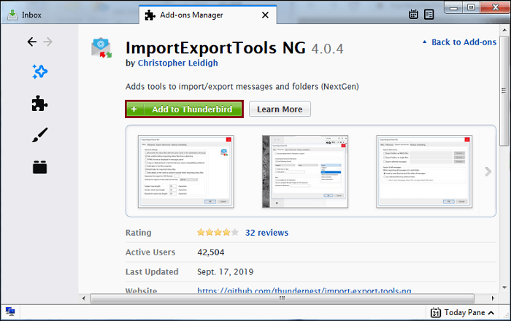Click Active Users value 42,504
Image resolution: width=511 pixels, height=321 pixels.
(x=211, y=252)
